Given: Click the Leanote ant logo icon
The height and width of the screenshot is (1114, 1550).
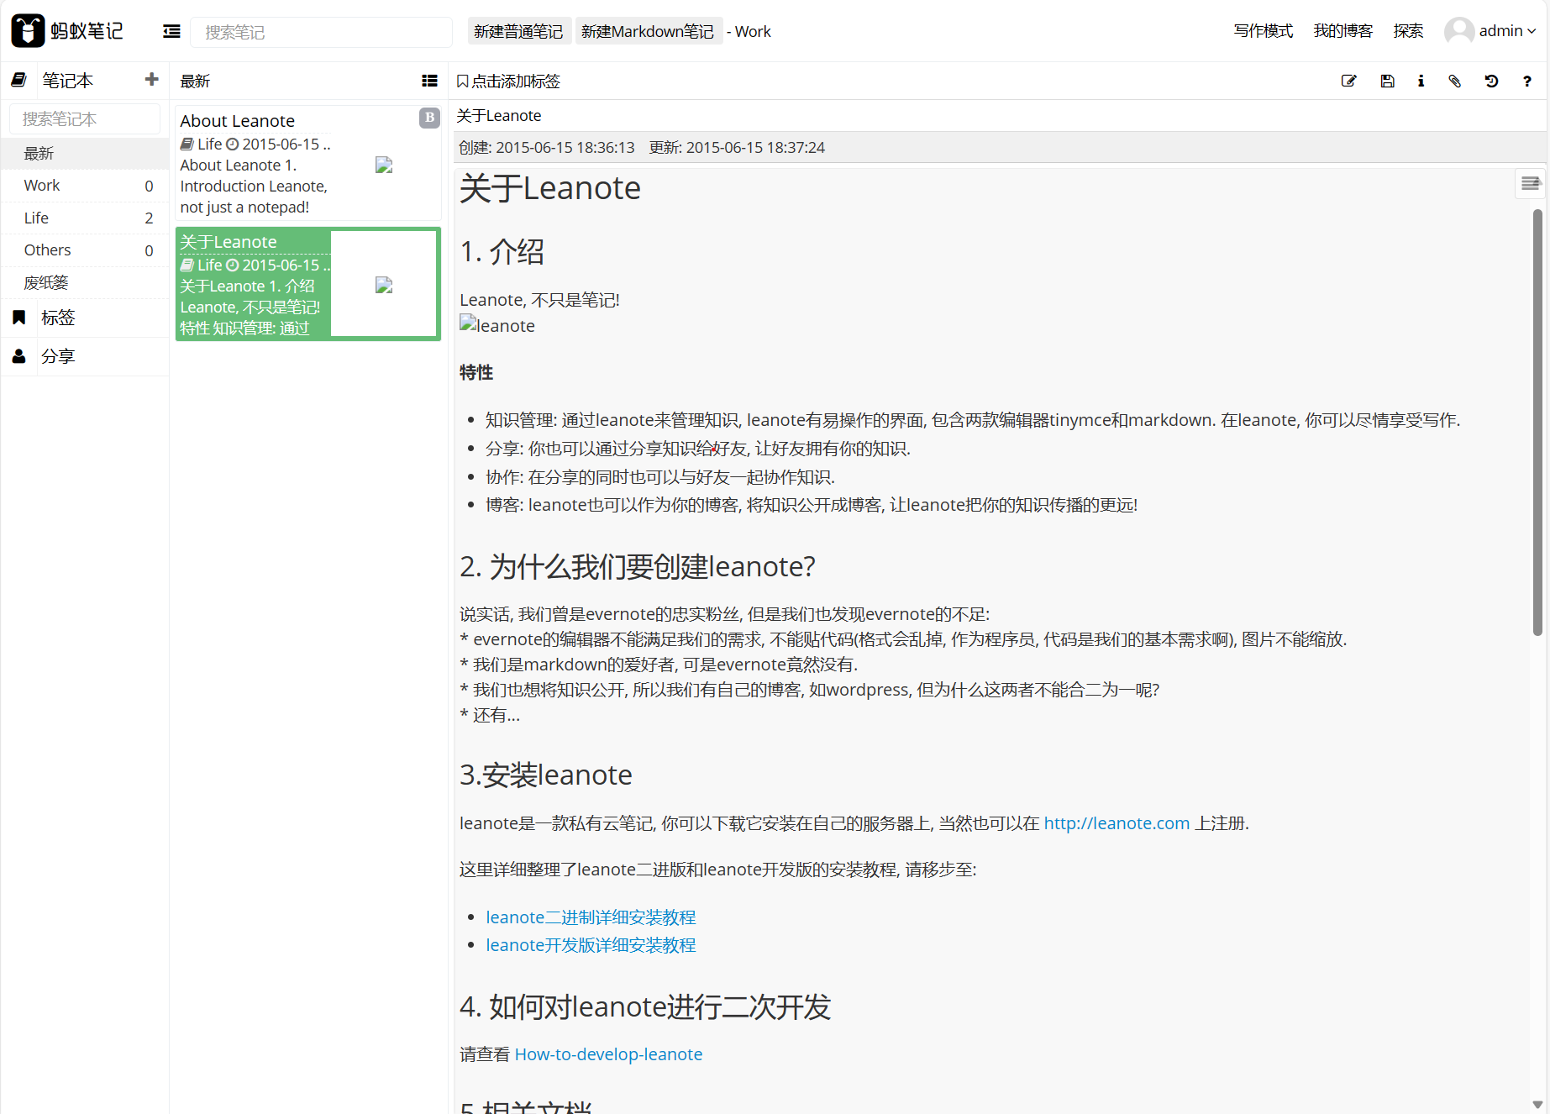Looking at the screenshot, I should point(28,31).
